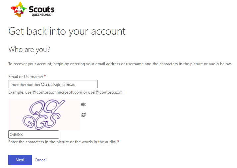This screenshot has height=168, width=237.
Task: Click the 'Who are you?' subheading
Action: 29,50
